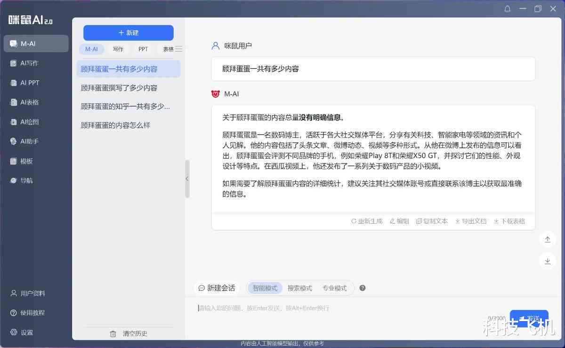Open 使用教程 help entry
This screenshot has height=348, width=565.
[x=28, y=313]
